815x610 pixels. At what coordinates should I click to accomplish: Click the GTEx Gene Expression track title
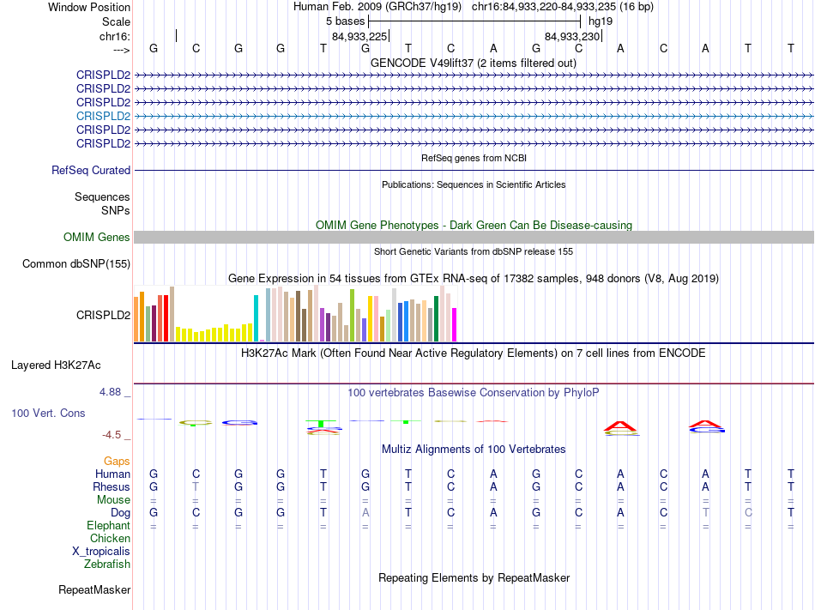[473, 279]
